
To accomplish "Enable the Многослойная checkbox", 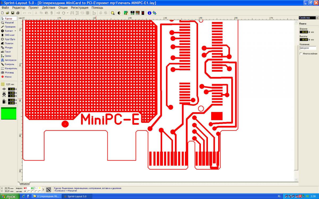I will [x=301, y=54].
